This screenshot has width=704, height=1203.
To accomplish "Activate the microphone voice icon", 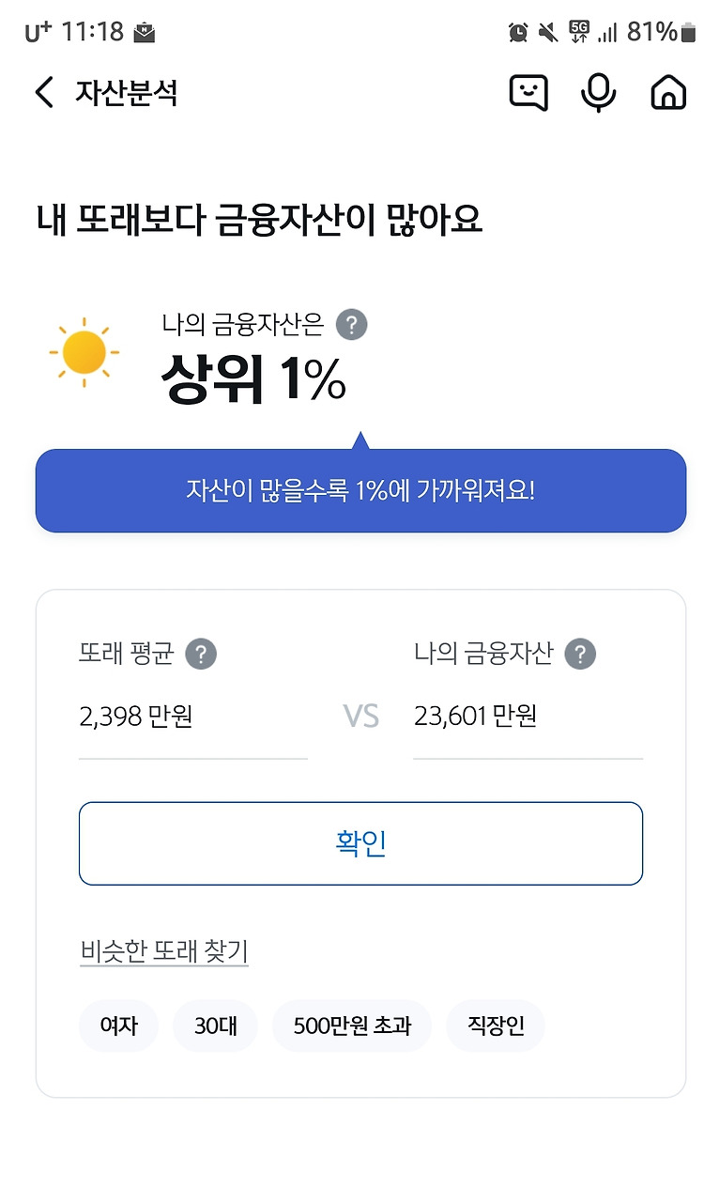I will click(598, 92).
